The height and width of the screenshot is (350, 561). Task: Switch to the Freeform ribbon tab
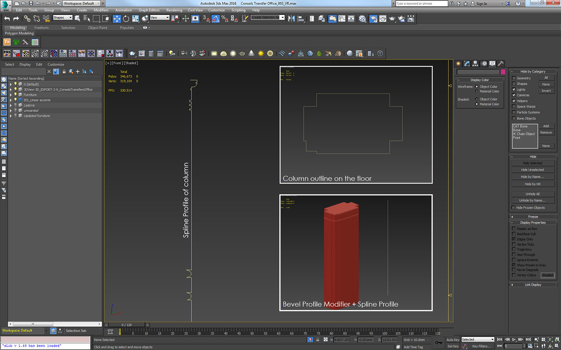tap(41, 28)
